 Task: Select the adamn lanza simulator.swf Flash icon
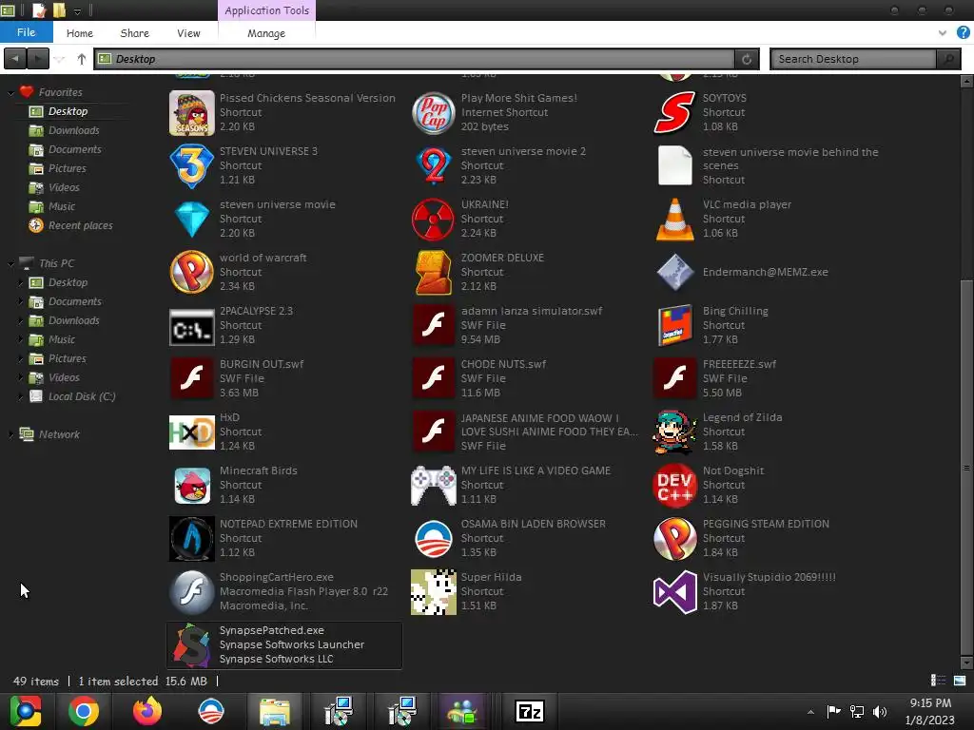434,325
